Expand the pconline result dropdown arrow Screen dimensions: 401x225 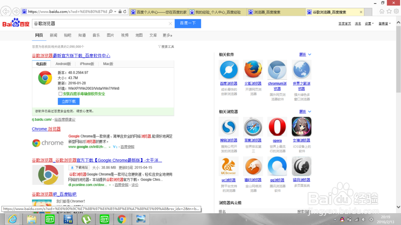pos(110,185)
